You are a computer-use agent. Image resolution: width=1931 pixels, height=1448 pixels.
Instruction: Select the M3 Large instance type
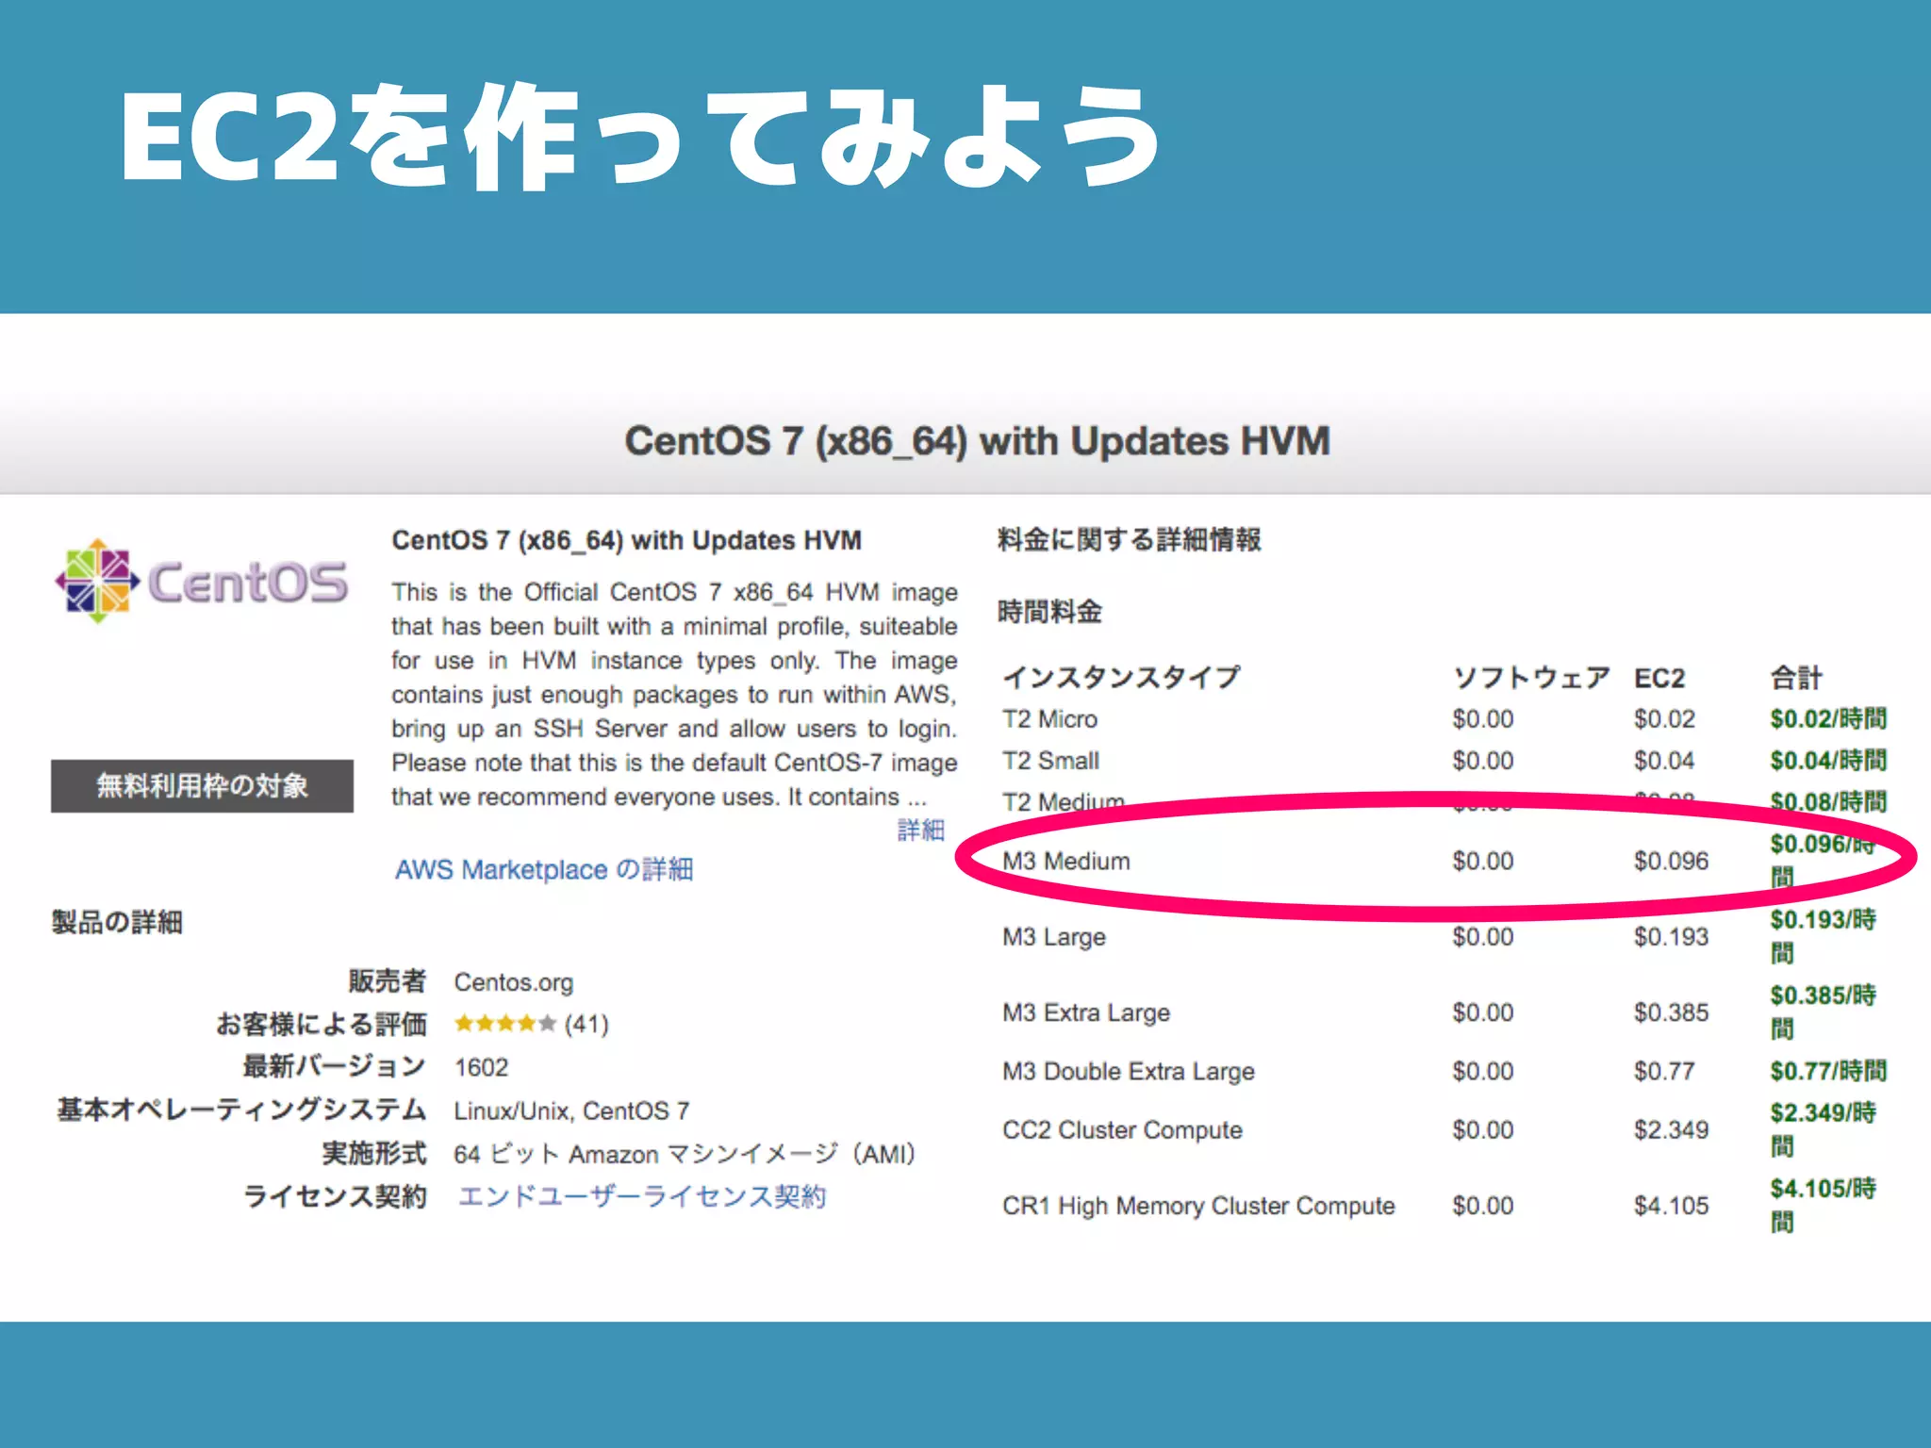click(1053, 937)
